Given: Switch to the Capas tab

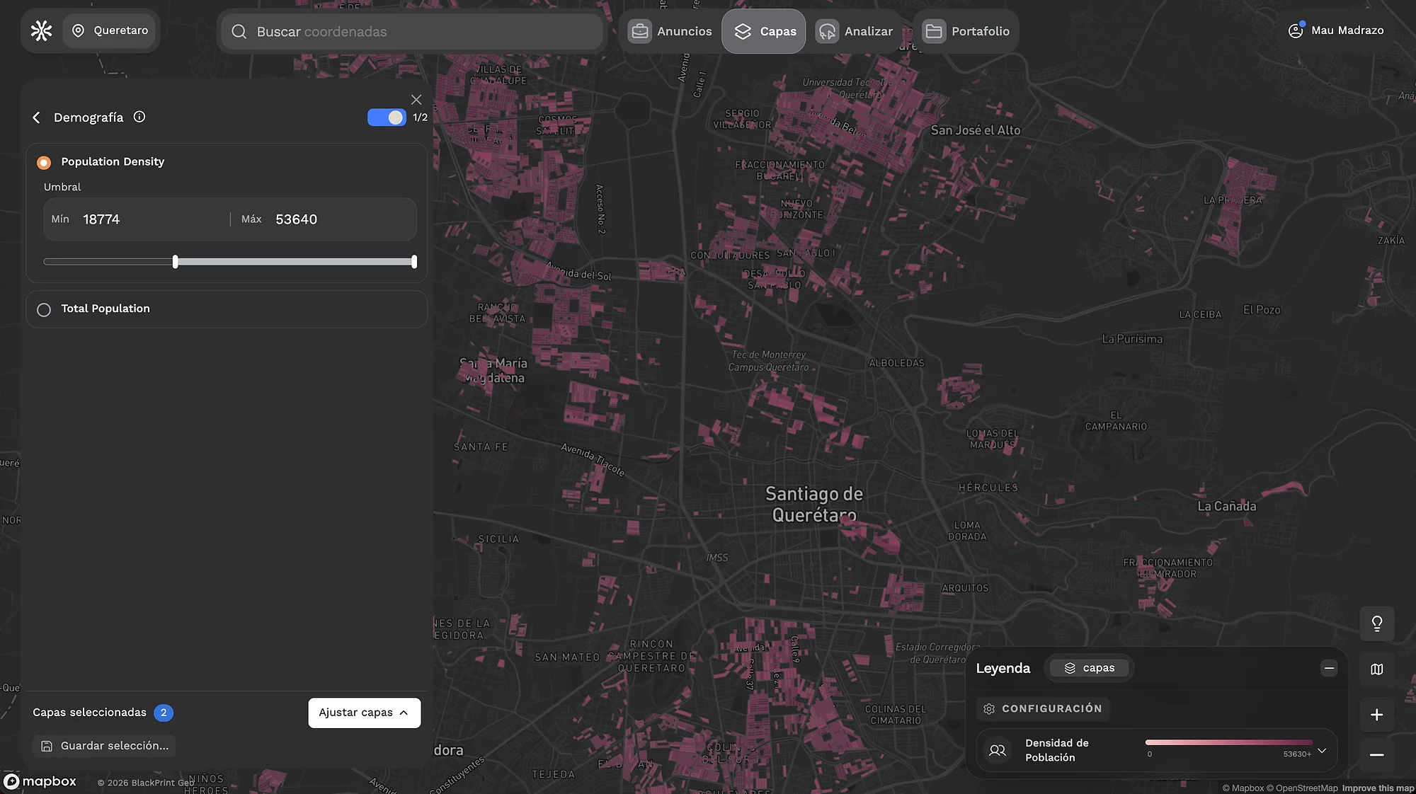Looking at the screenshot, I should [x=764, y=31].
